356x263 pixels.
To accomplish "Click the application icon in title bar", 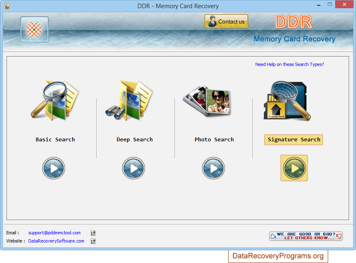I will 7,6.
